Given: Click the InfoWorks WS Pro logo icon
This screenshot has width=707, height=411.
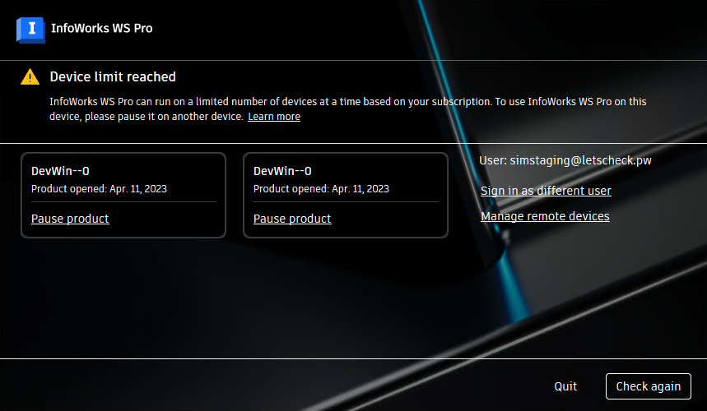Looking at the screenshot, I should (x=30, y=30).
